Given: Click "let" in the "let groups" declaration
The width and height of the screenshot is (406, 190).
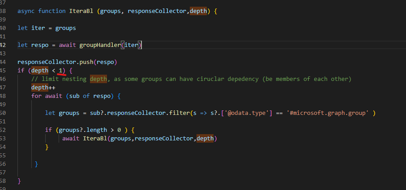Looking at the screenshot, I should point(50,113).
